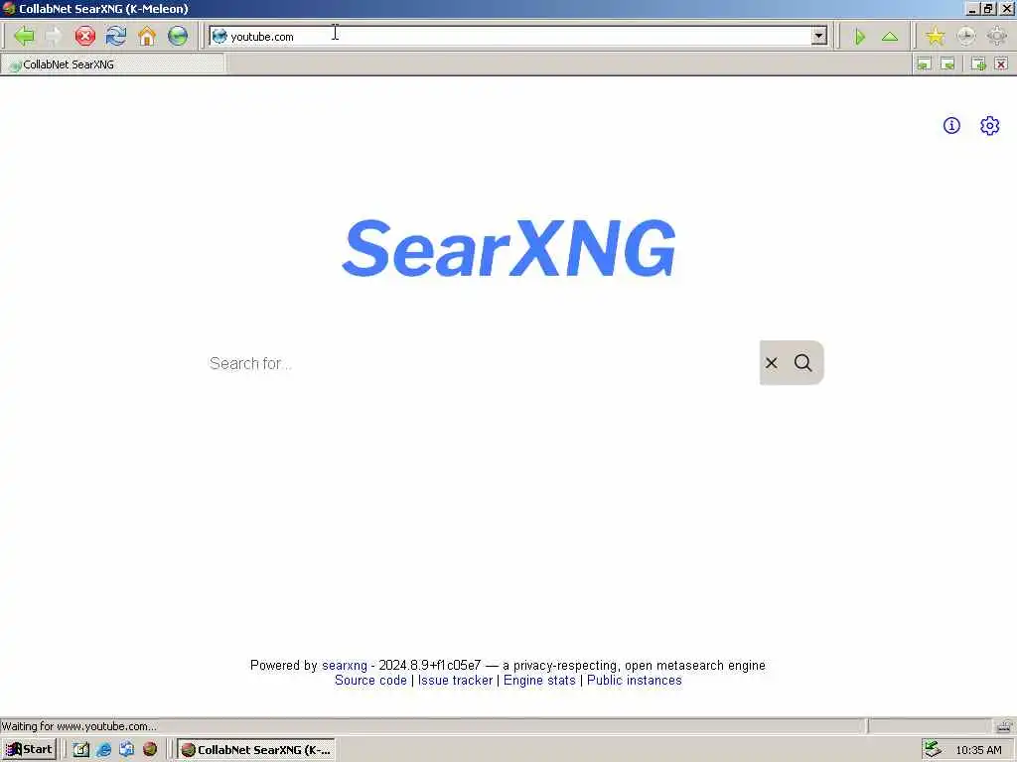The height and width of the screenshot is (762, 1017).
Task: Close current tab with red X
Action: coord(1001,63)
